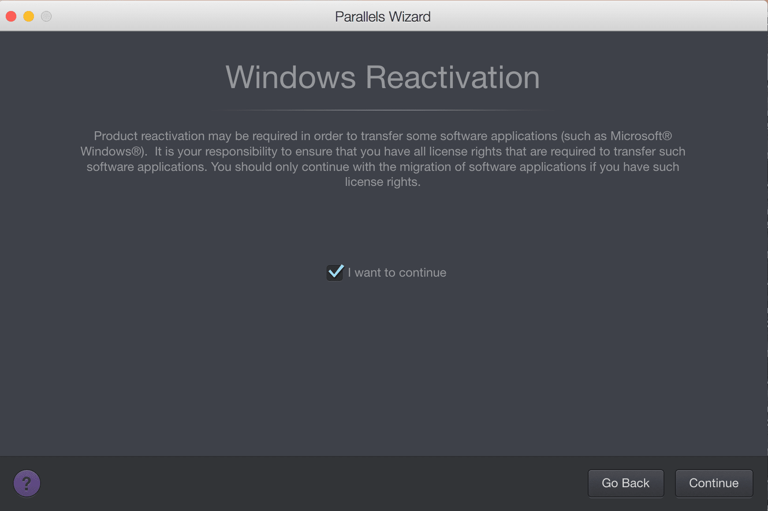The image size is (768, 511).
Task: Close the Parallels Wizard window
Action: (11, 17)
